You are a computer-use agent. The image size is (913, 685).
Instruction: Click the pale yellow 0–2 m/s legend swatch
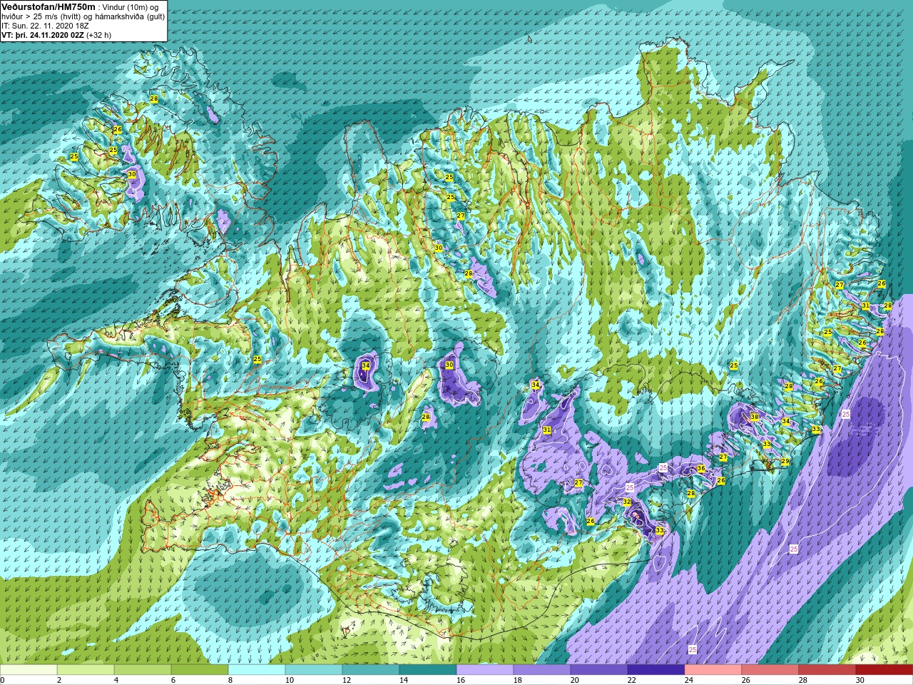tap(29, 670)
